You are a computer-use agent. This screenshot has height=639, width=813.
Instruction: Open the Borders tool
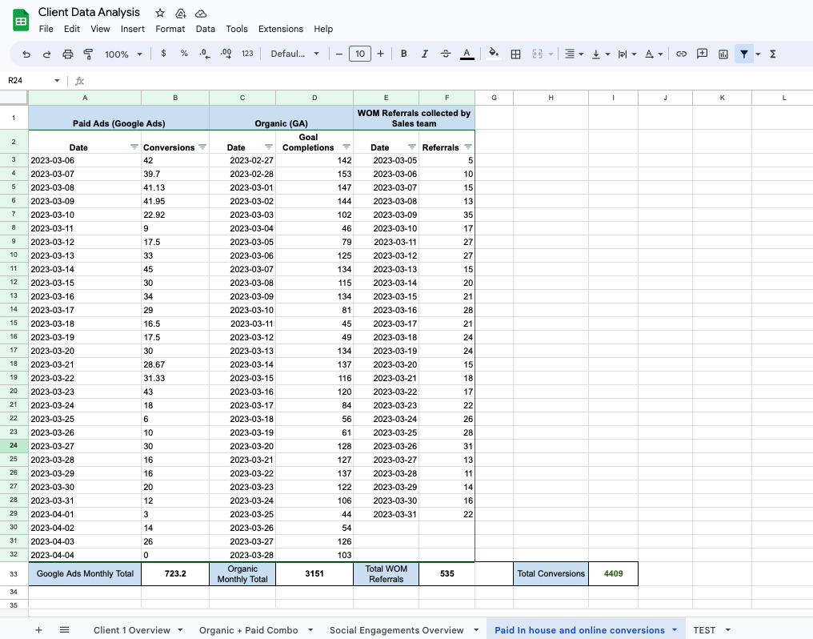point(516,54)
